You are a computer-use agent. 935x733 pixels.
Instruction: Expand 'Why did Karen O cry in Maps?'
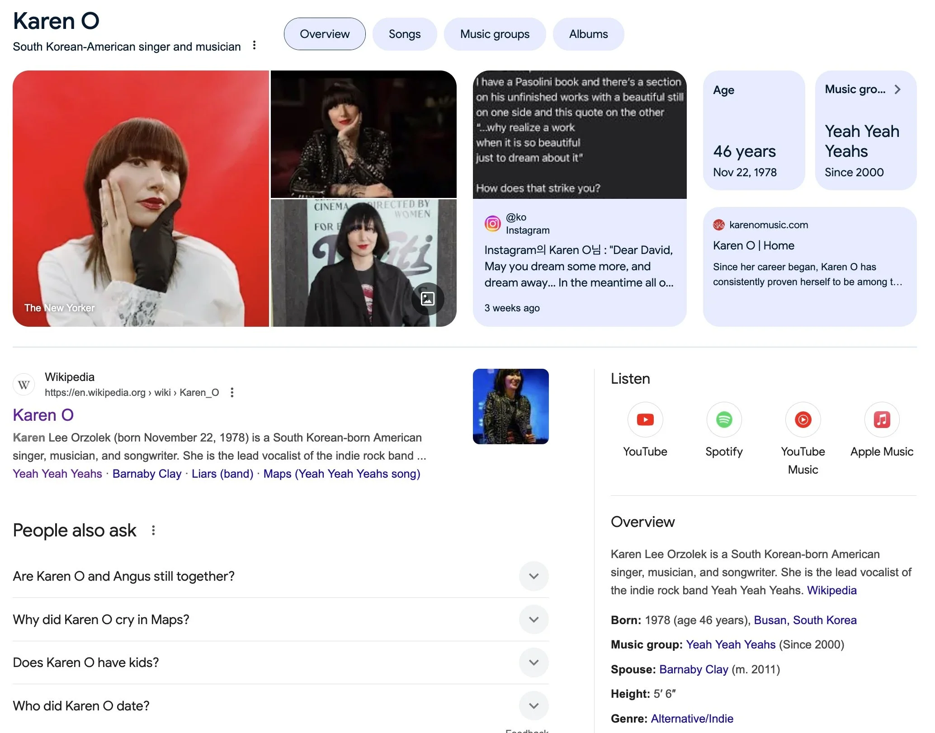click(x=534, y=619)
